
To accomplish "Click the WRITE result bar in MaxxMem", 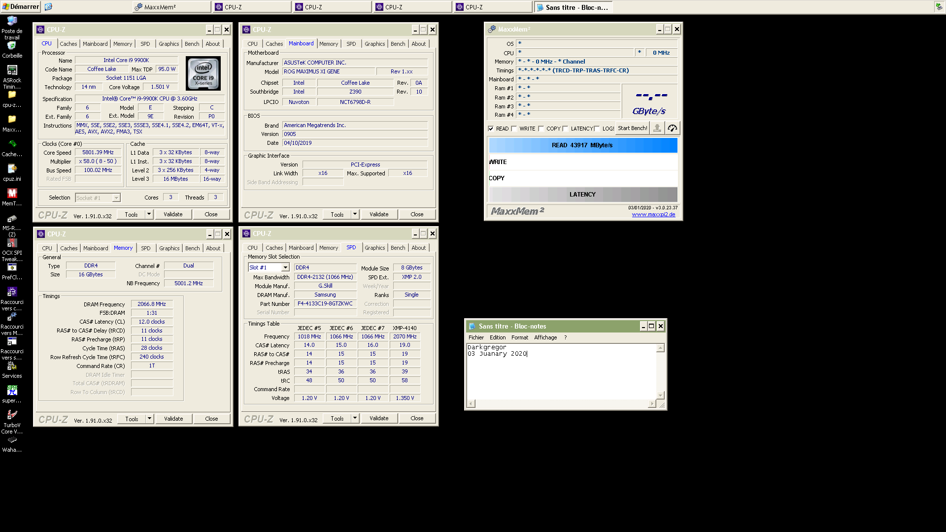I will [x=583, y=162].
